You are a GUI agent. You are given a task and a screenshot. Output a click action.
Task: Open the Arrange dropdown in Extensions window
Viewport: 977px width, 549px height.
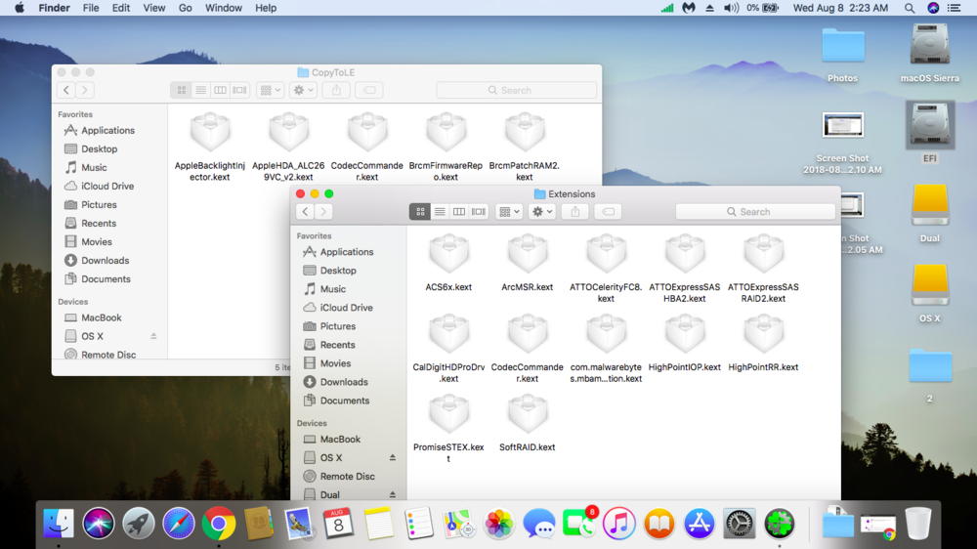click(509, 212)
